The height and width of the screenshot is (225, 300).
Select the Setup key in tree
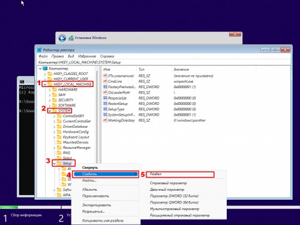tap(67, 163)
